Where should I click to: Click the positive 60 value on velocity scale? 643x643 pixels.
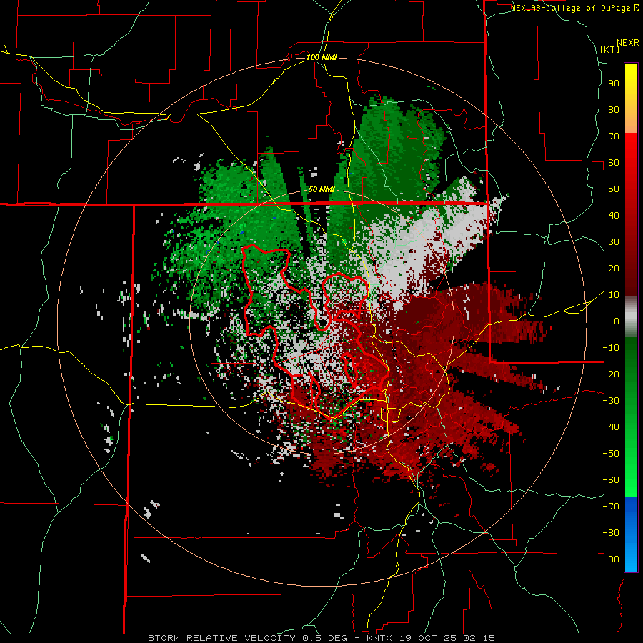pyautogui.click(x=614, y=163)
